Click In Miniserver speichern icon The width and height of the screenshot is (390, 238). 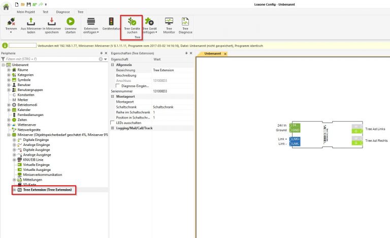(x=51, y=22)
